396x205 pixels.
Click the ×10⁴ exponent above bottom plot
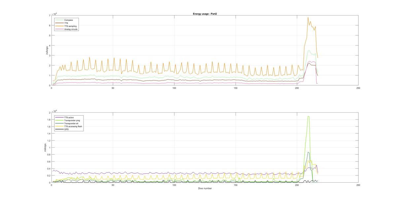(54, 111)
